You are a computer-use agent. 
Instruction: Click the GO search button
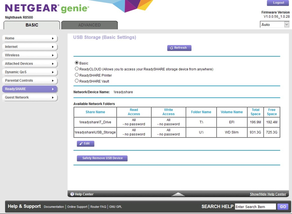tap(283, 207)
